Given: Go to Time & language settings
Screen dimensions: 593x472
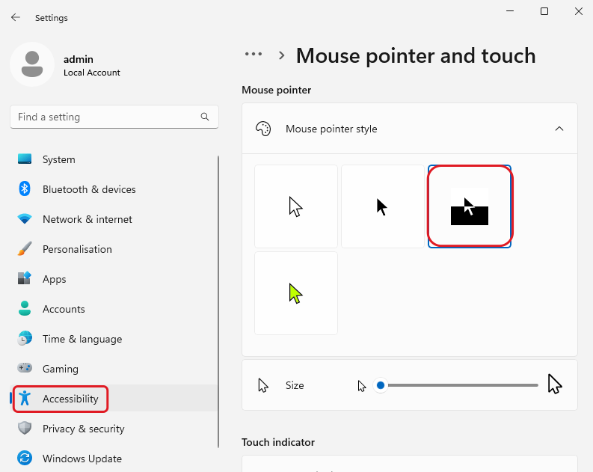Looking at the screenshot, I should [x=82, y=339].
